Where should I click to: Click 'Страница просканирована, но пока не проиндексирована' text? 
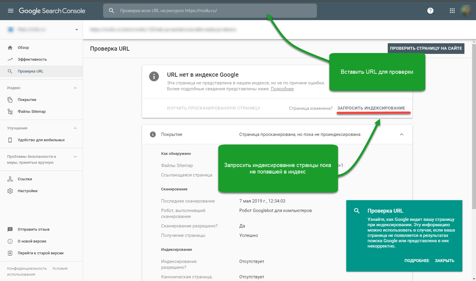click(300, 134)
